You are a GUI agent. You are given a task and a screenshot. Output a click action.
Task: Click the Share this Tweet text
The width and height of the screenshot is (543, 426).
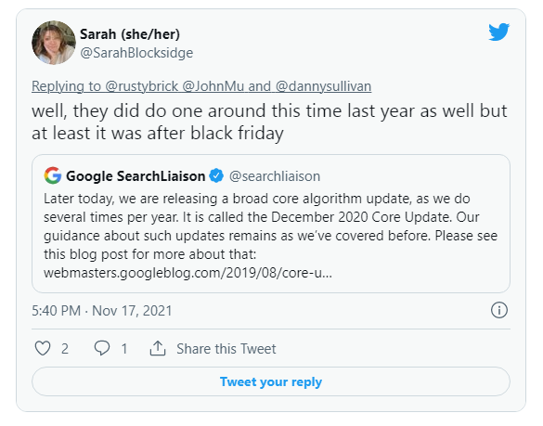click(226, 348)
